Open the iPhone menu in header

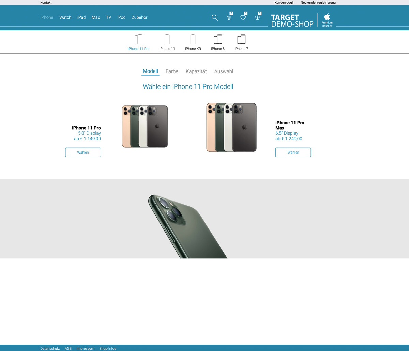click(x=47, y=17)
